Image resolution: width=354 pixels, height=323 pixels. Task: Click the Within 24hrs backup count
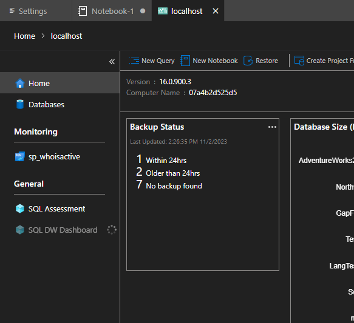click(x=162, y=159)
